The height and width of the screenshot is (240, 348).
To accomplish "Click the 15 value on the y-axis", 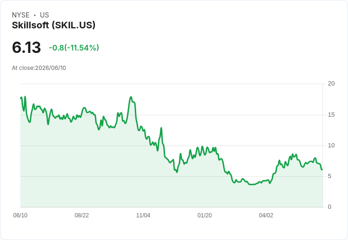I will [x=331, y=115].
